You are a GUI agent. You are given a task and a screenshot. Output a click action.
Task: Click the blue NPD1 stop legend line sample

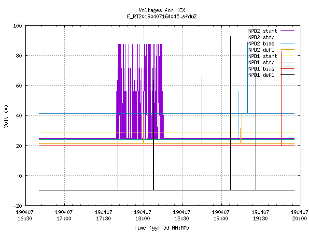288,62
